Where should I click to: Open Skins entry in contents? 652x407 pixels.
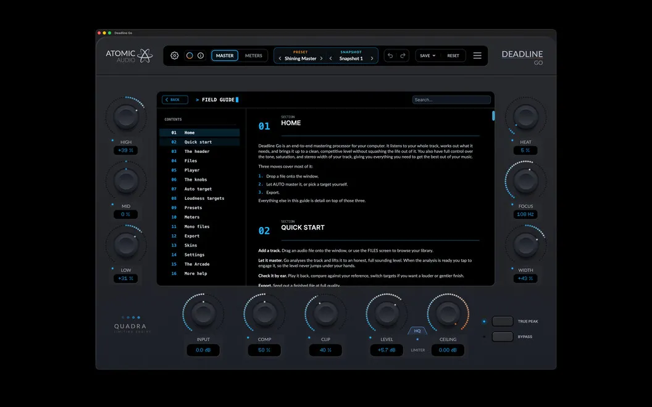click(199, 245)
